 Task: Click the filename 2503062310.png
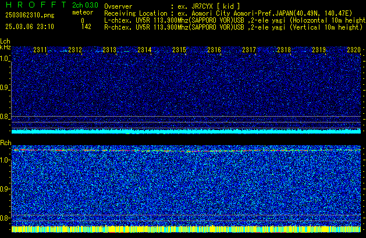click(x=30, y=15)
